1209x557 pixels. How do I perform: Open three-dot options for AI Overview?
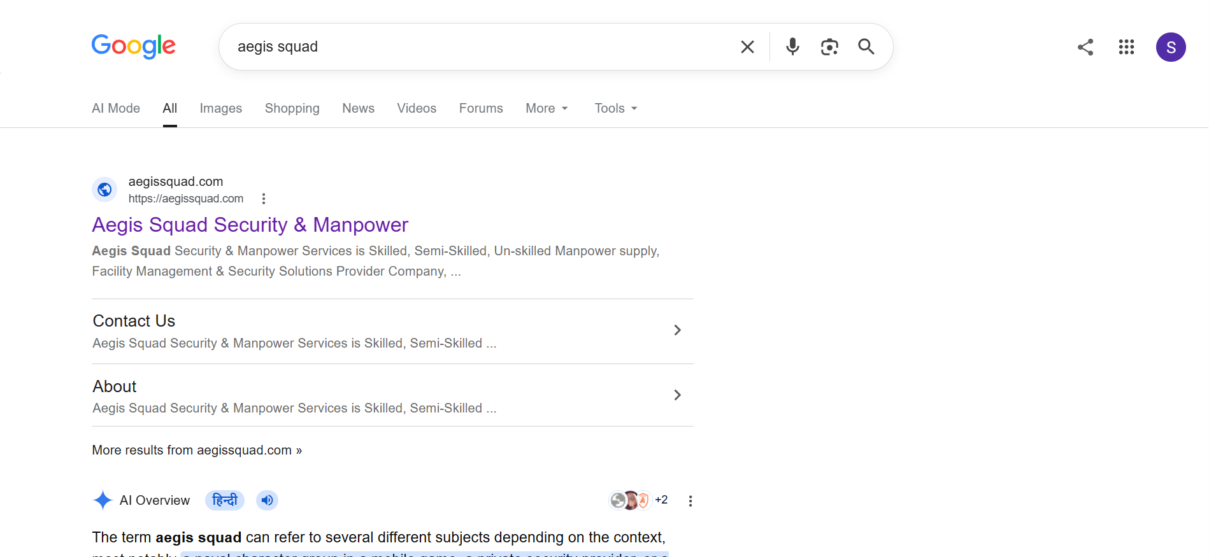coord(690,501)
